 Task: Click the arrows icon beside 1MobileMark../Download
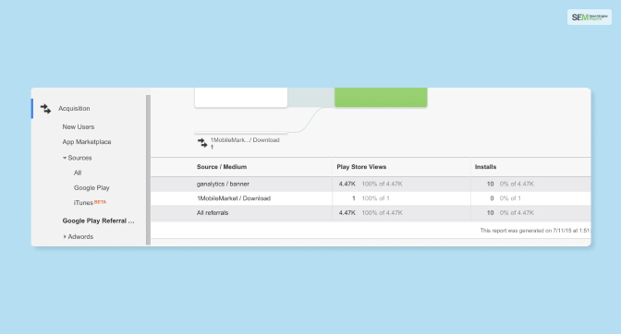click(x=202, y=143)
